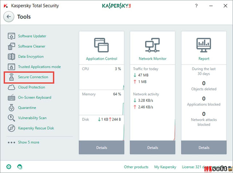
Task: Expand the list with Show 5 more
Action: pos(29,143)
